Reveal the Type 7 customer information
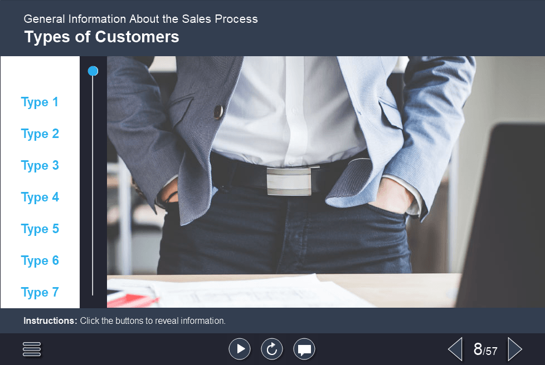 point(40,292)
